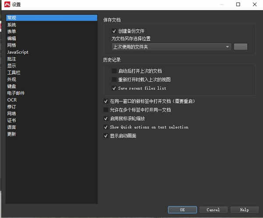Expand the 上次使用的文件夹 dropdown

[172, 47]
